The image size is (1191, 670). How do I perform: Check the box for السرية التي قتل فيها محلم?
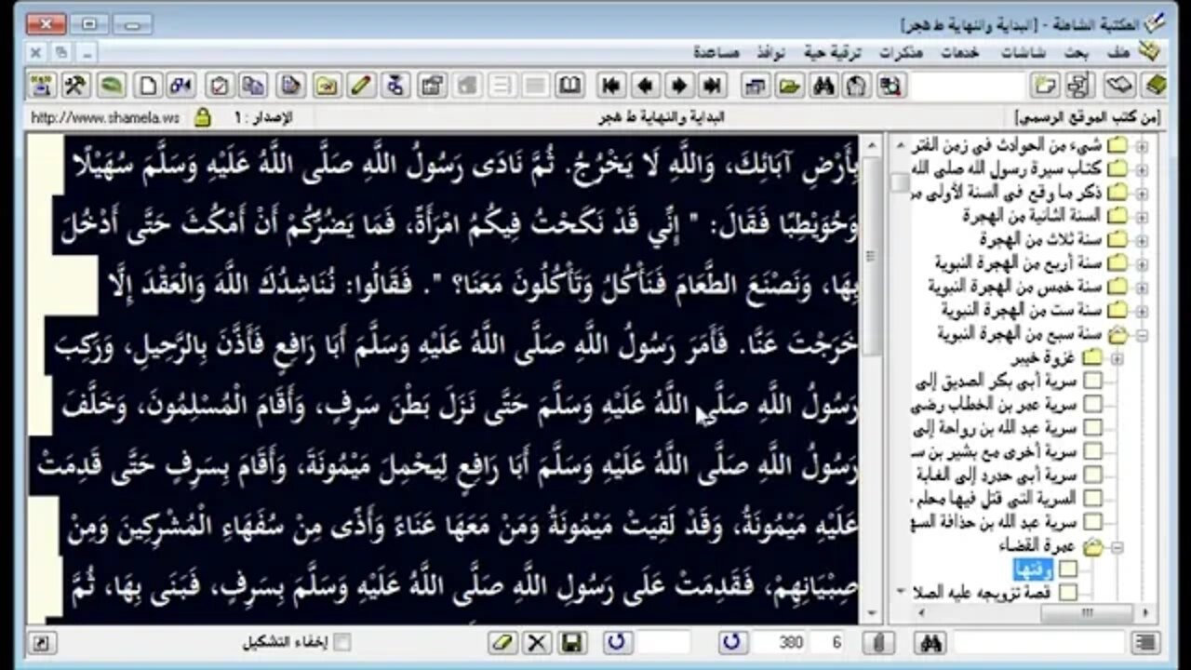tap(1092, 499)
